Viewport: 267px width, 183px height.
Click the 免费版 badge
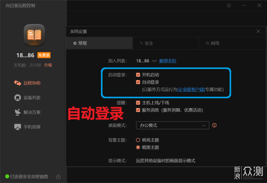coord(44,55)
